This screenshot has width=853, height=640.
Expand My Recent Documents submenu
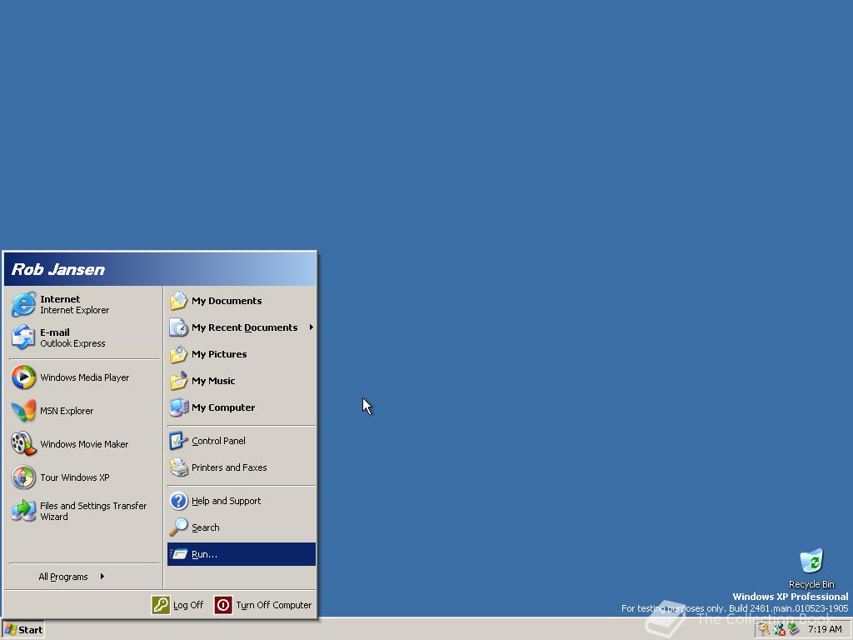(x=241, y=327)
